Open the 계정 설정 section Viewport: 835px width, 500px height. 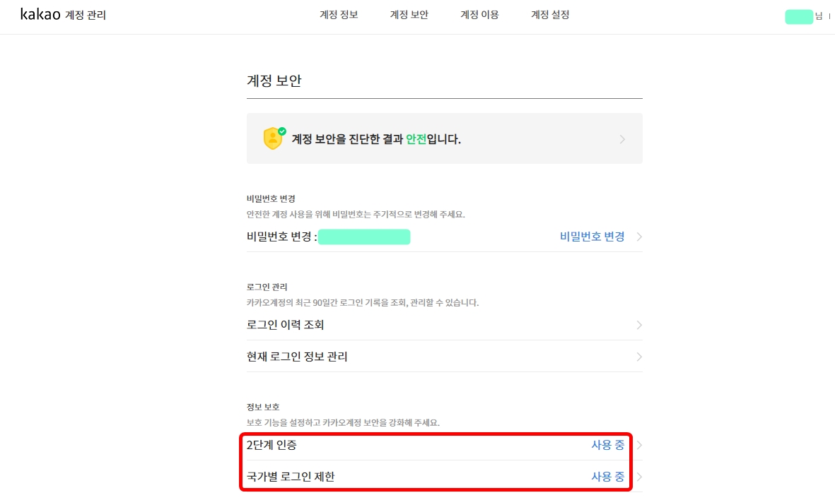(x=549, y=13)
